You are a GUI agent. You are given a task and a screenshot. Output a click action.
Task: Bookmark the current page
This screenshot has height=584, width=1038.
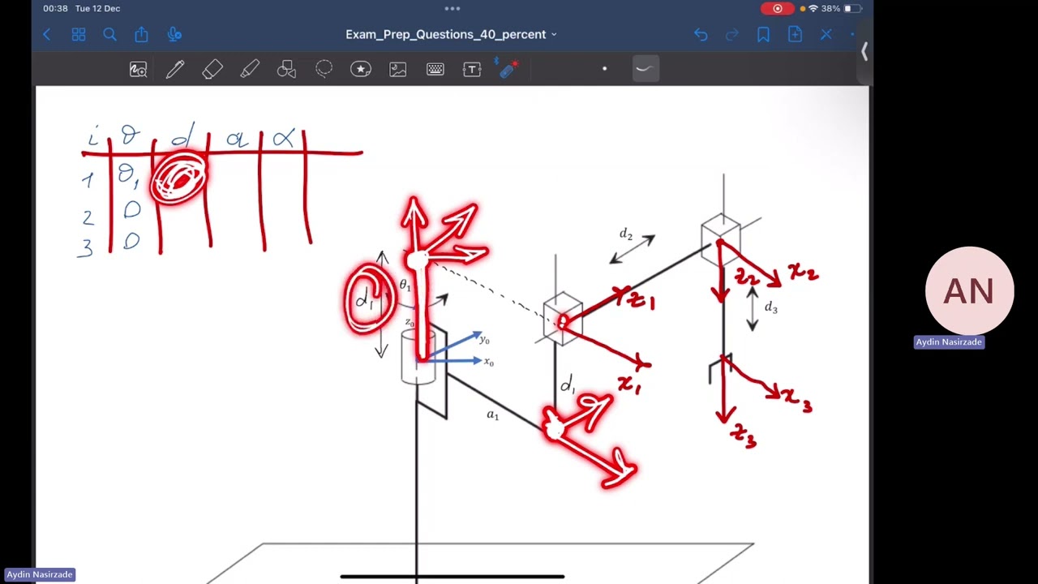[x=763, y=34]
